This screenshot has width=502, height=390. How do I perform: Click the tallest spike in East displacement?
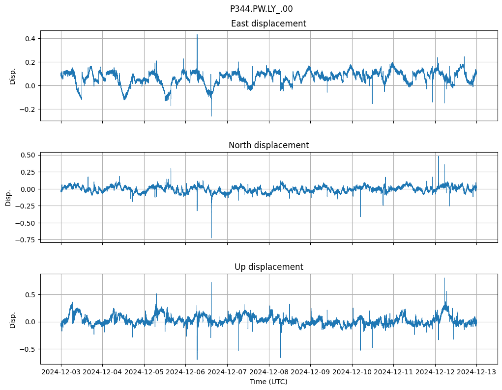(x=197, y=35)
